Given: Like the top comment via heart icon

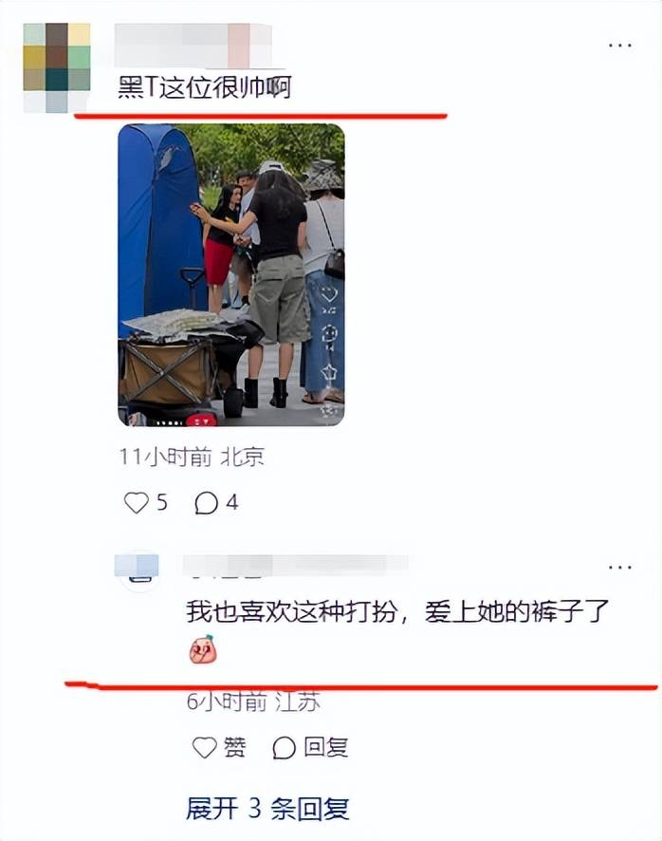Looking at the screenshot, I should [137, 502].
